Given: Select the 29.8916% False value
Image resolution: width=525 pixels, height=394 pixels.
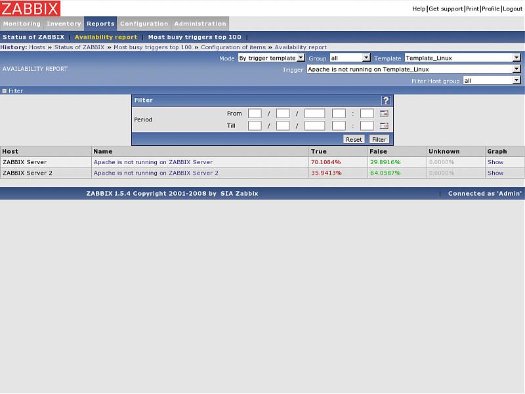Looking at the screenshot, I should [x=385, y=162].
